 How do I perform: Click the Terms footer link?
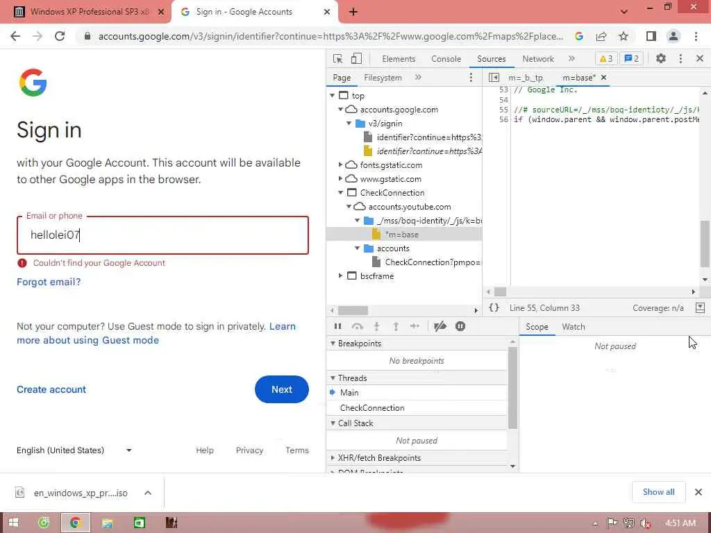tap(297, 450)
